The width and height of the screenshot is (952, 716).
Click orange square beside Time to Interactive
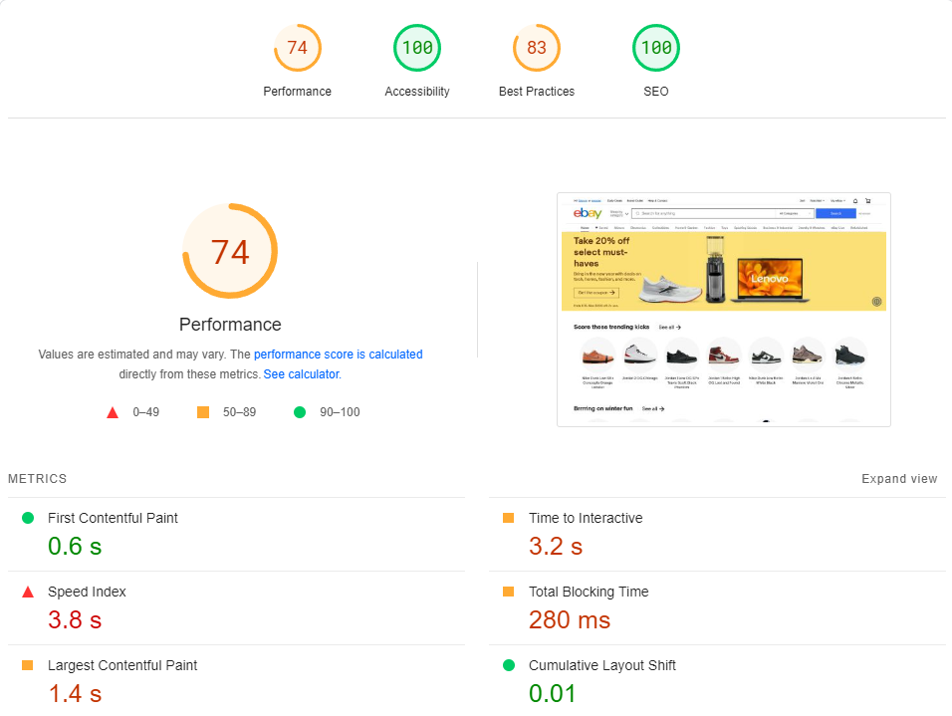click(x=509, y=518)
